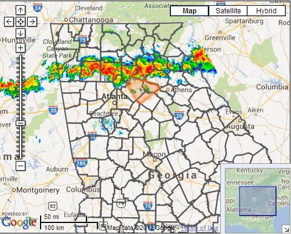Click the Atlanta city marker
Viewport: 291px width, 234px height.
114,103
